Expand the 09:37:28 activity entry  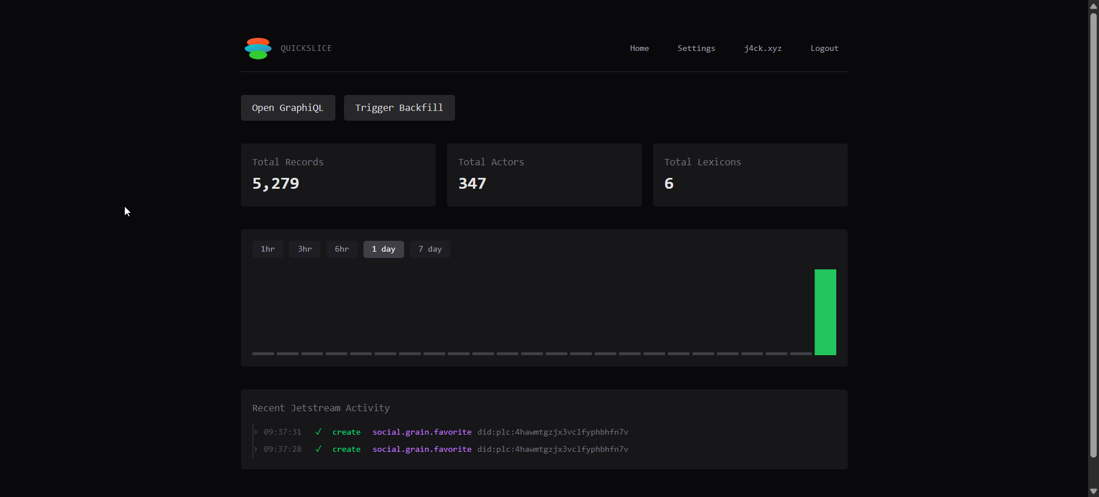[256, 449]
